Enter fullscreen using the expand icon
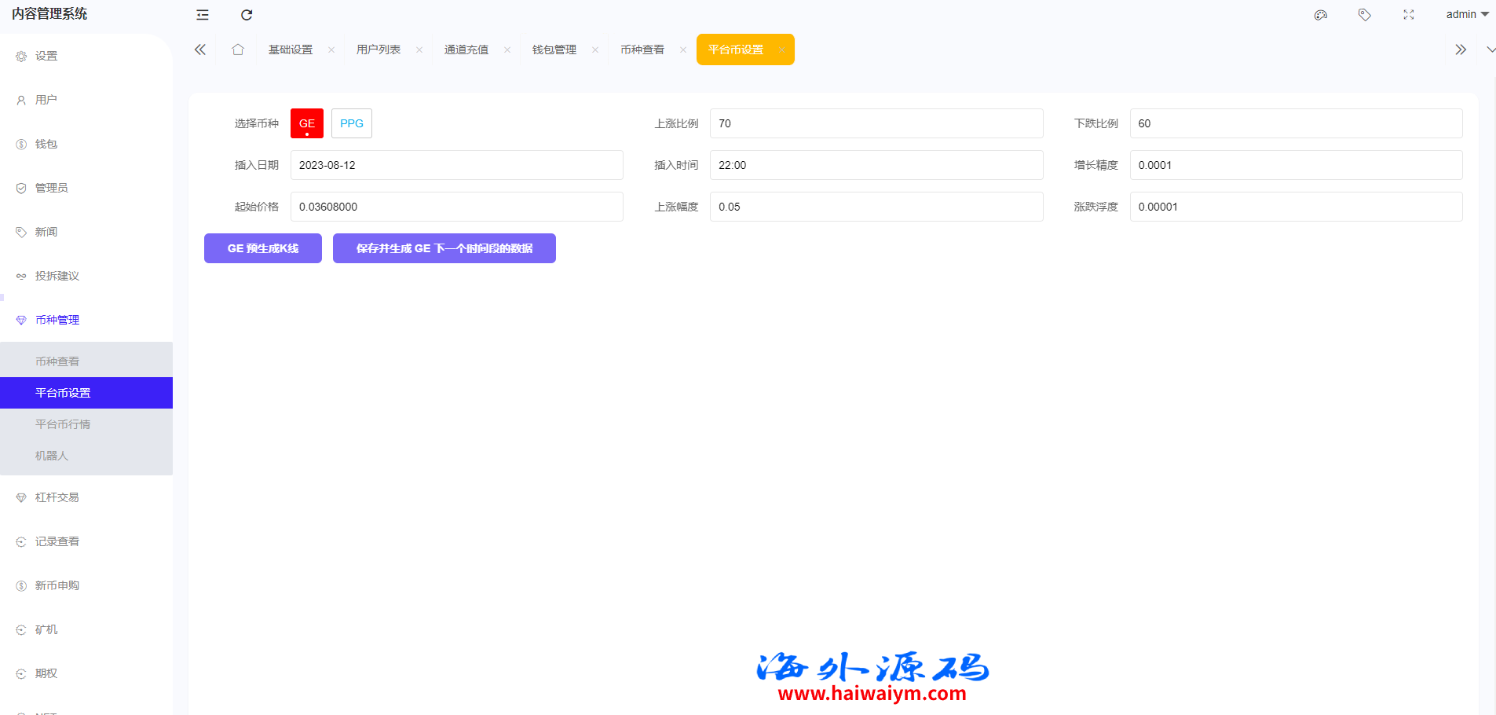 click(1409, 15)
